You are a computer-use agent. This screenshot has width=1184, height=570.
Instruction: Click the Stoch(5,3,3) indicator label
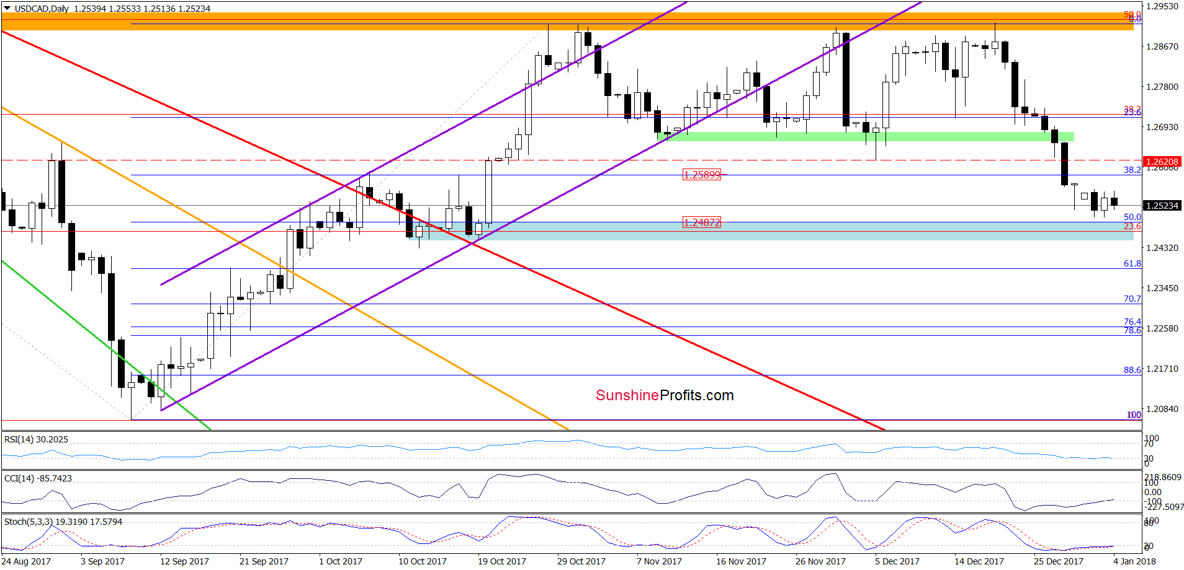point(63,522)
